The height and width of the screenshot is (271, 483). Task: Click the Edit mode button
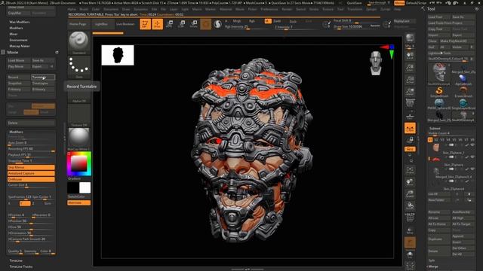tap(145, 24)
